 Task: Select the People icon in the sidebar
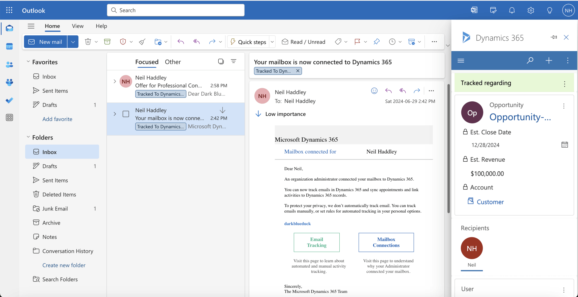(x=9, y=64)
